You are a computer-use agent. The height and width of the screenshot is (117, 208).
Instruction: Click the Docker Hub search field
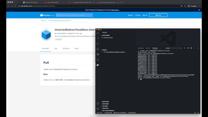(74, 15)
